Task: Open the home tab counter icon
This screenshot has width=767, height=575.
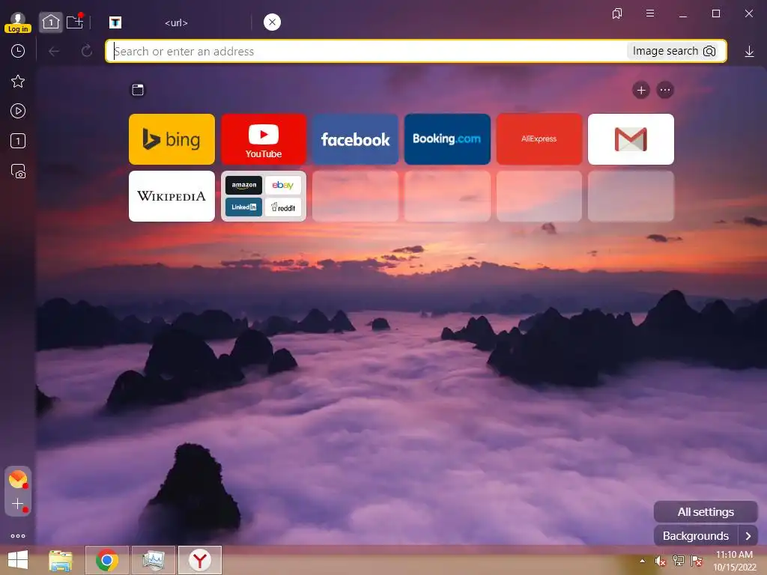Action: point(50,22)
